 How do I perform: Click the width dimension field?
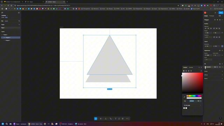[208, 46]
